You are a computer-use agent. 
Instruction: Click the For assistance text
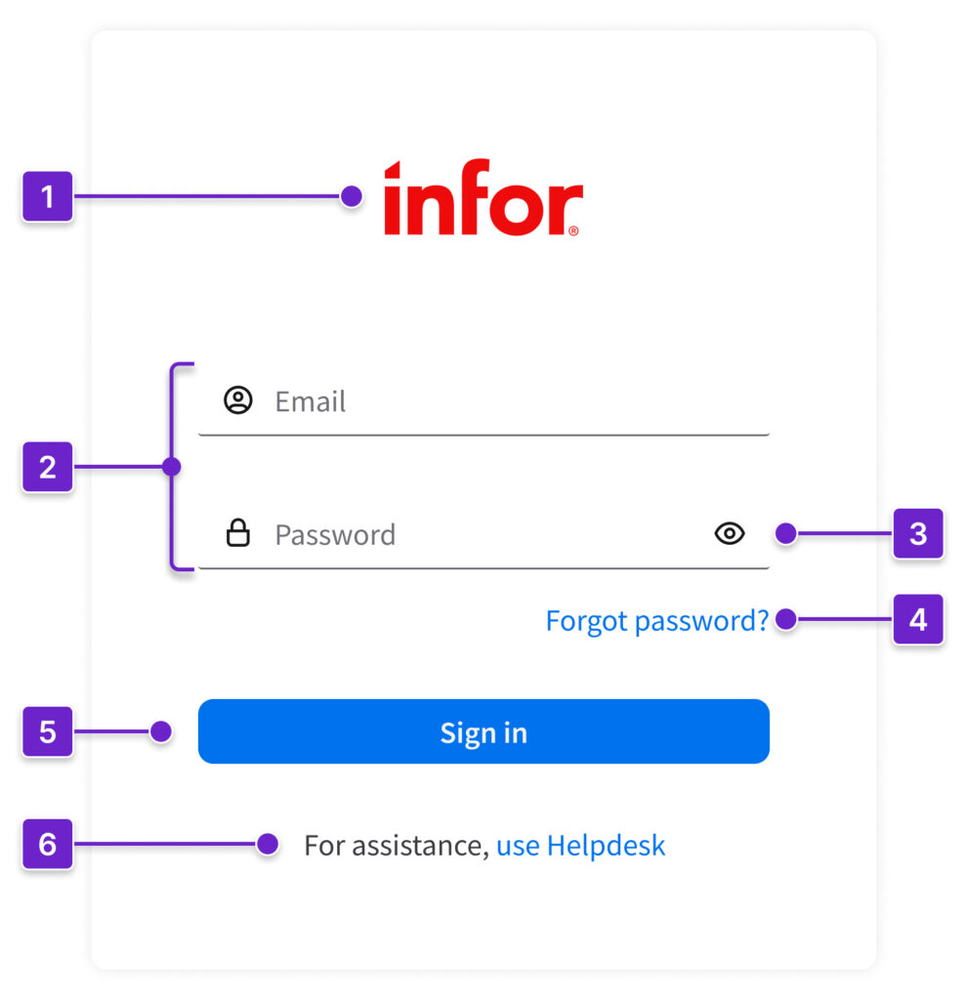396,845
